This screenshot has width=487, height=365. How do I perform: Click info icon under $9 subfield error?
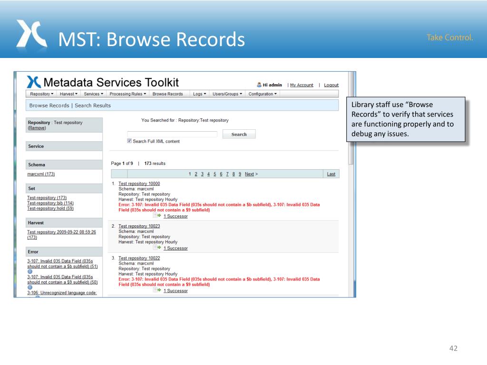pyautogui.click(x=30, y=288)
